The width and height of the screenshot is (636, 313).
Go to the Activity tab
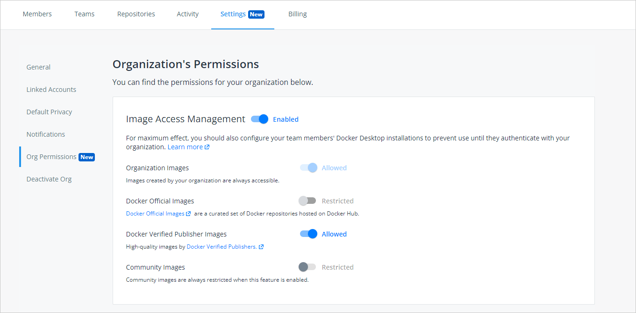(x=187, y=14)
